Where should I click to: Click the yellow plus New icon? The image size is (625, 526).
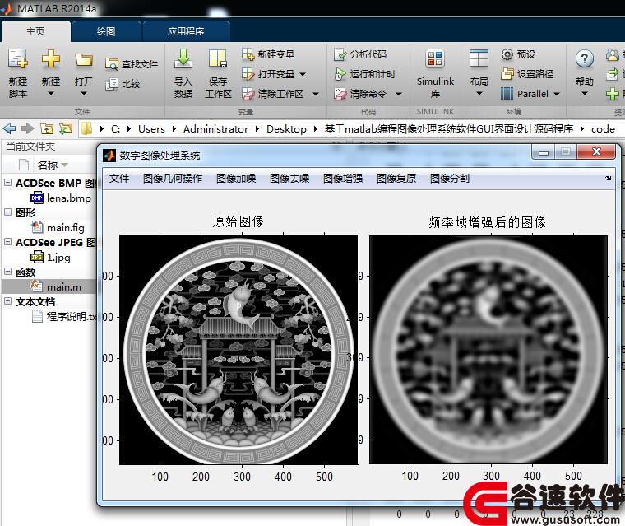(x=51, y=58)
